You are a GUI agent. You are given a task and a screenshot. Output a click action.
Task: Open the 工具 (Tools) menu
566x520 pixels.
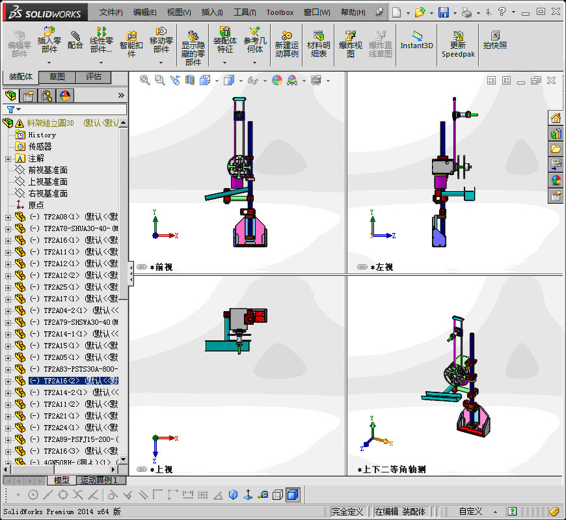[245, 12]
